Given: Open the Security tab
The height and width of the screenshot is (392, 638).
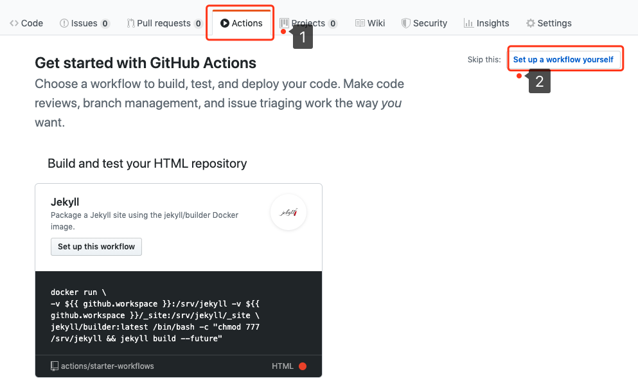Looking at the screenshot, I should [425, 23].
